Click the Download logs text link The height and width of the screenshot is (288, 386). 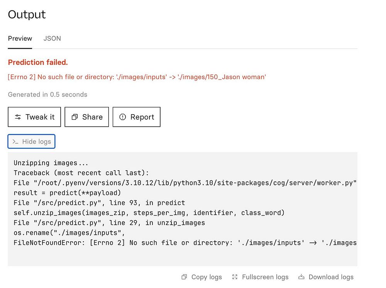pyautogui.click(x=331, y=277)
